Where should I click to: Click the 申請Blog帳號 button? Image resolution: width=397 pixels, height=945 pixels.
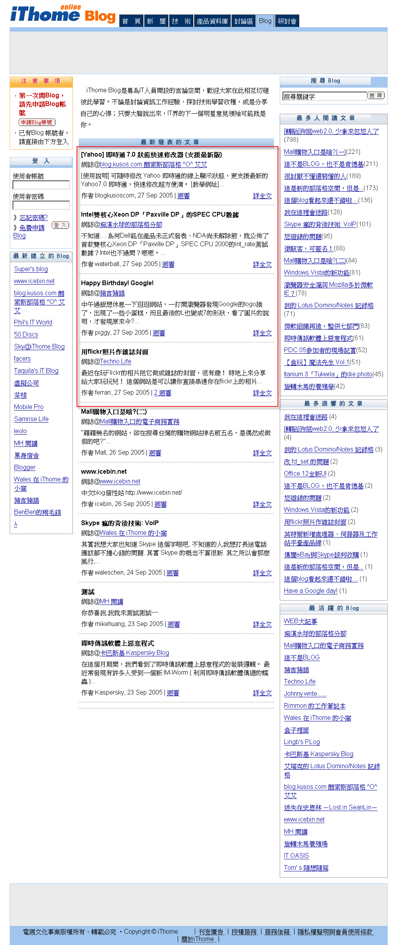click(37, 122)
